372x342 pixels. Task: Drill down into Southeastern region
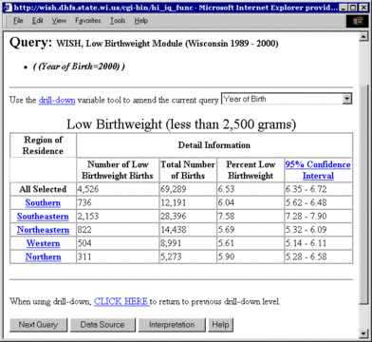click(x=43, y=217)
